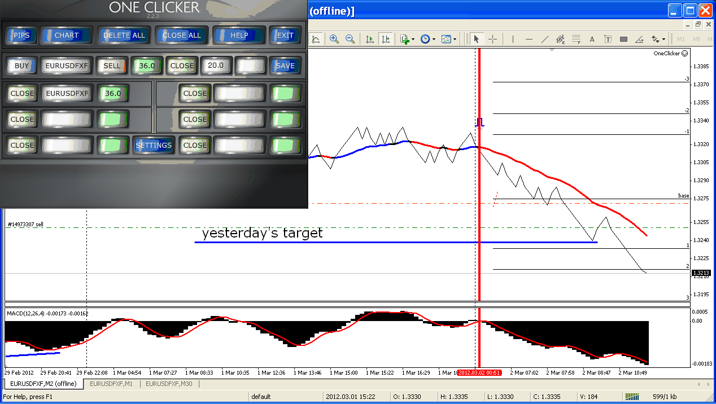716x404 pixels.
Task: Toggle the auto scroll chart icon
Action: click(x=370, y=39)
